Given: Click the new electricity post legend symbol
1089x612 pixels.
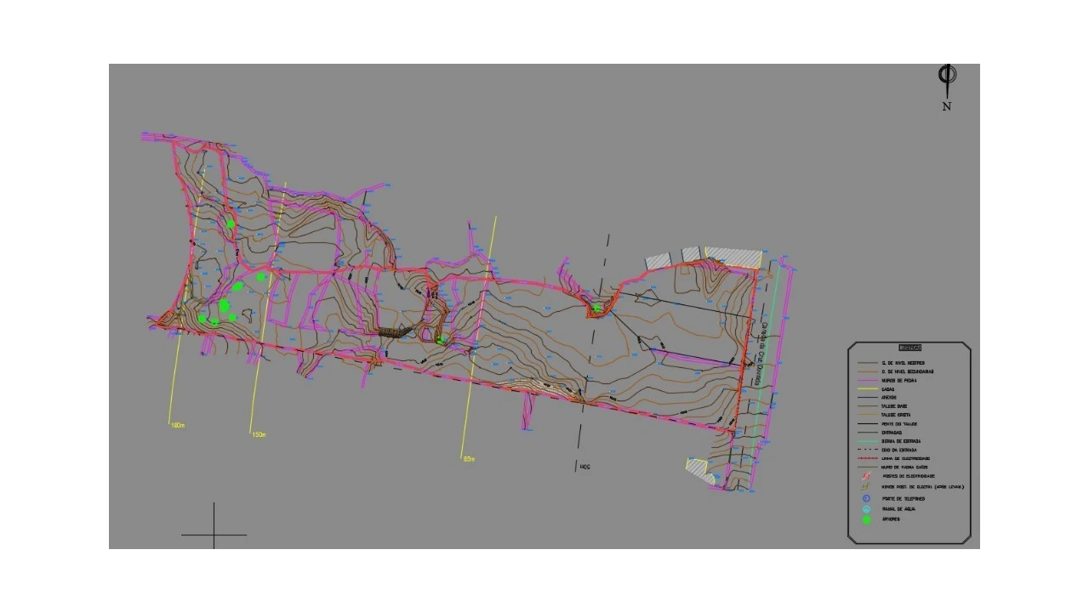Looking at the screenshot, I should (866, 487).
